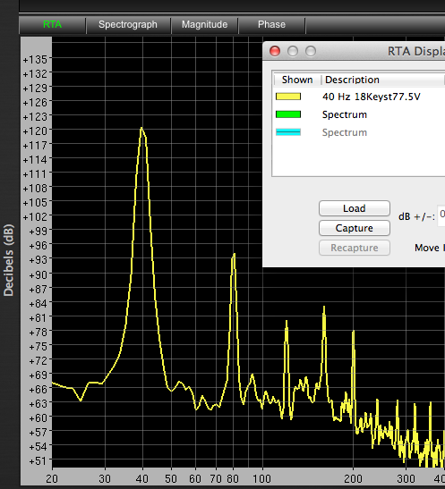The image size is (445, 489).
Task: Click the 20 frequency axis label
Action: click(52, 478)
